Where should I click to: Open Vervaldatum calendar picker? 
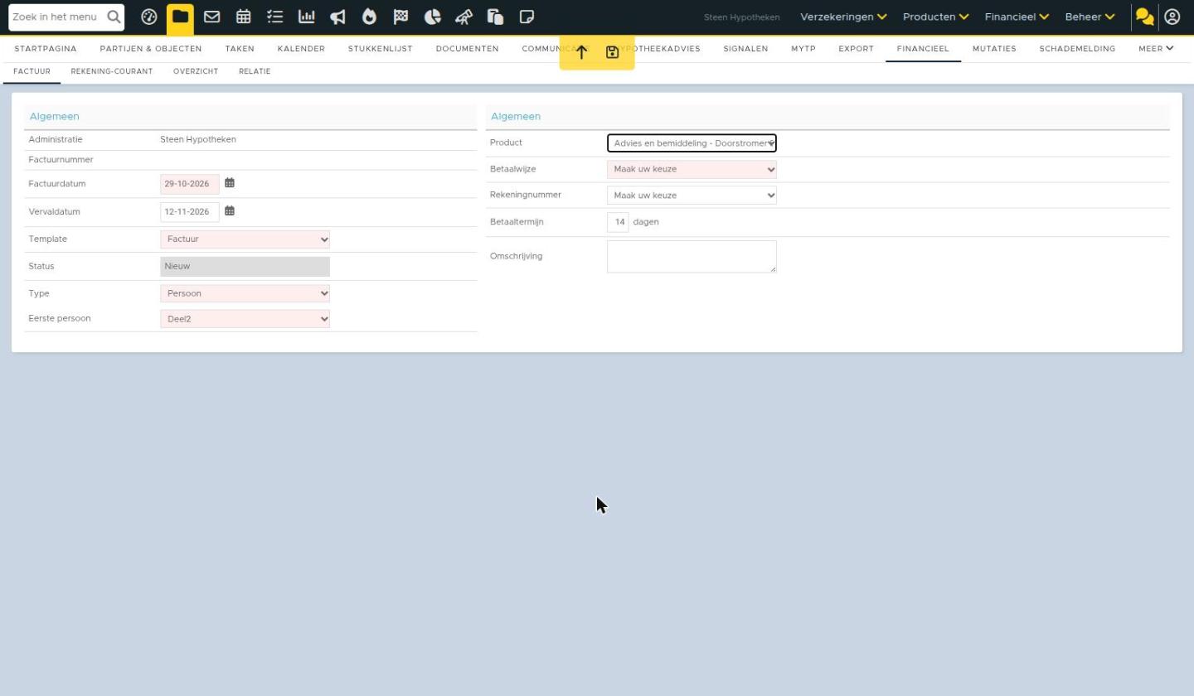pos(230,211)
